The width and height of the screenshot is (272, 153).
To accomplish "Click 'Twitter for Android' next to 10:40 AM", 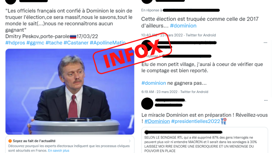I will (201, 35).
